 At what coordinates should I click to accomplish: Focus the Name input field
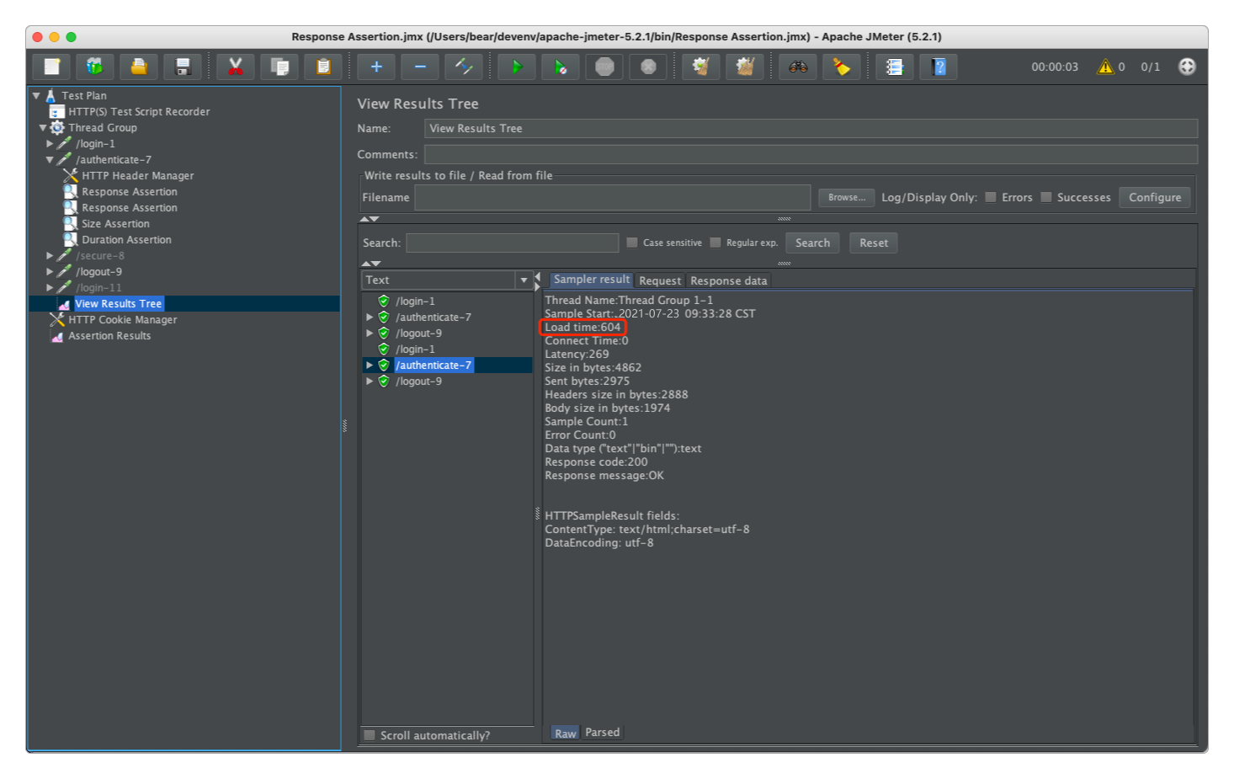(x=811, y=128)
